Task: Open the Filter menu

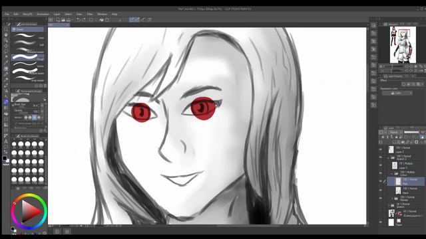Action: coord(90,14)
